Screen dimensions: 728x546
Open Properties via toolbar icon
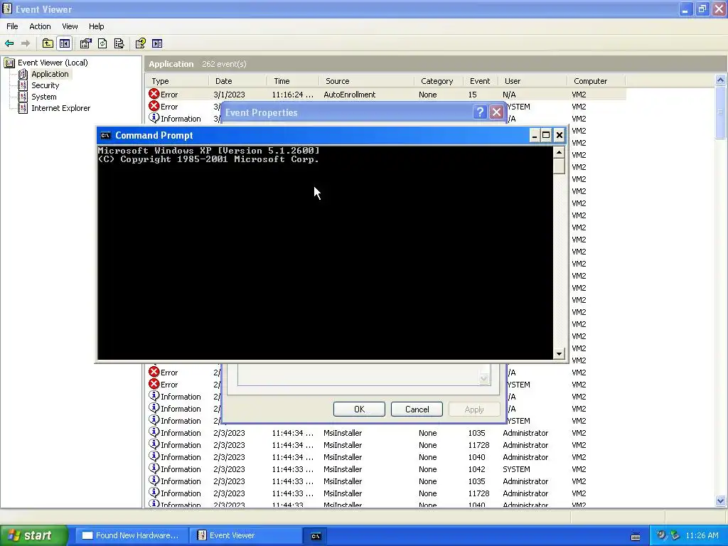[85, 43]
